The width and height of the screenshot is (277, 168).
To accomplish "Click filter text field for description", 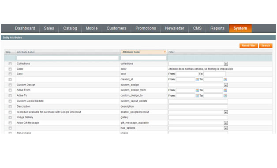I will (x=198, y=107).
